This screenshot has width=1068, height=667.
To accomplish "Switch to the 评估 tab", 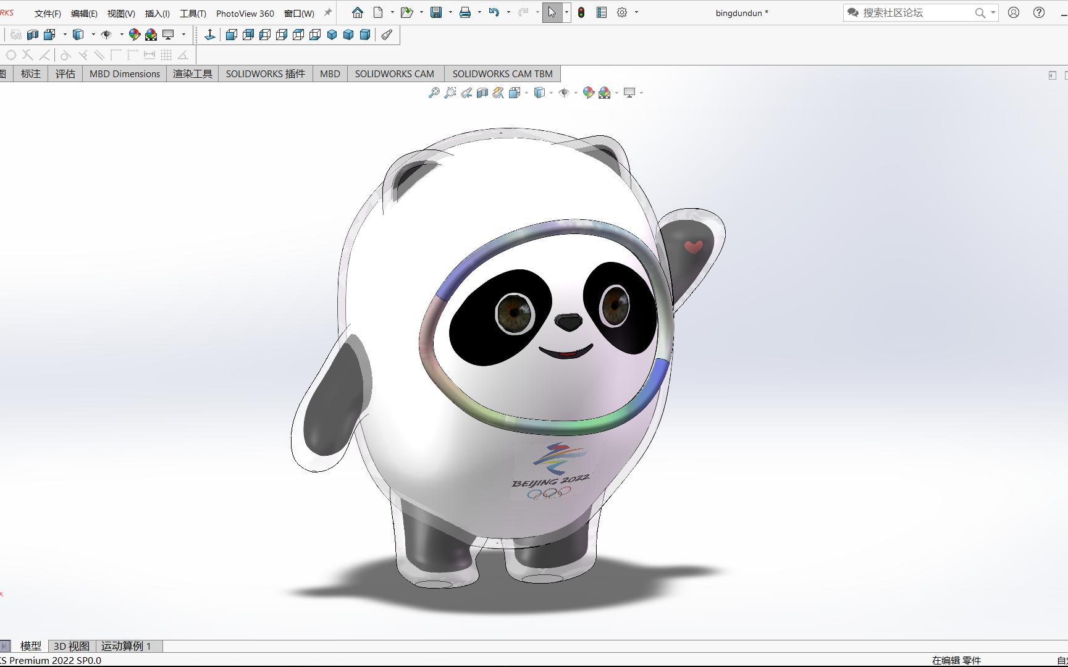I will coord(65,73).
